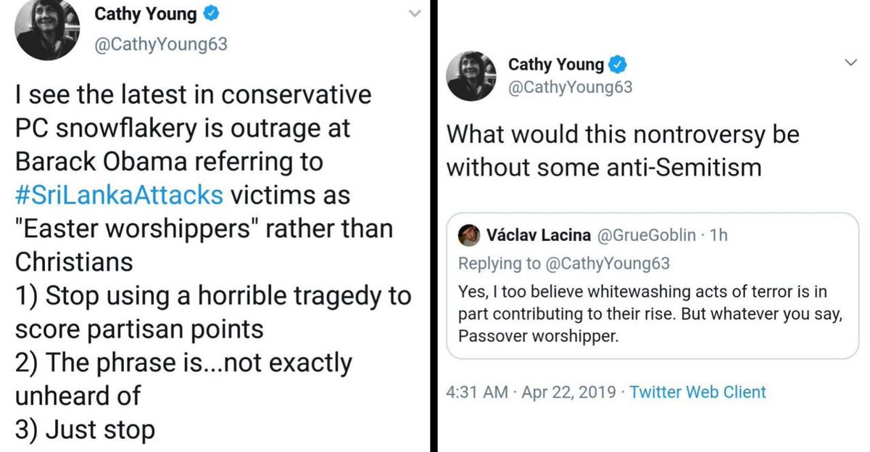Click the 4:31 AM · Apr 22, 2019 timestamp

(531, 393)
